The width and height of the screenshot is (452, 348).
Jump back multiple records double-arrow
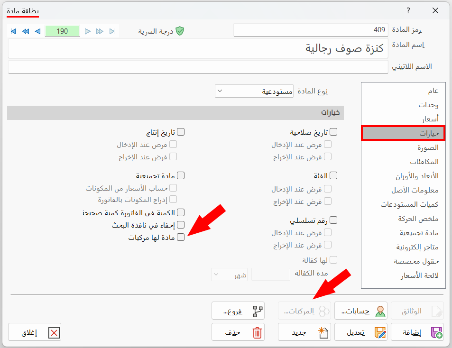point(26,31)
